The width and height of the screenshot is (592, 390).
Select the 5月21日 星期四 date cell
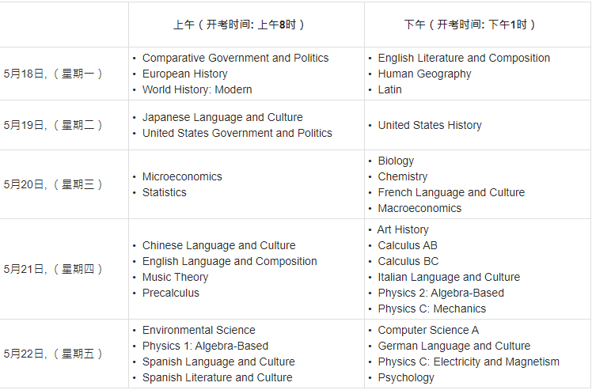(x=53, y=269)
